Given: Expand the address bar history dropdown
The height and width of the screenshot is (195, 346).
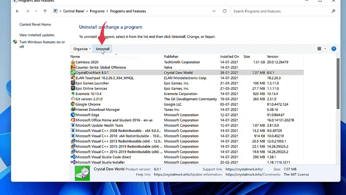Looking at the screenshot, I should [x=214, y=11].
